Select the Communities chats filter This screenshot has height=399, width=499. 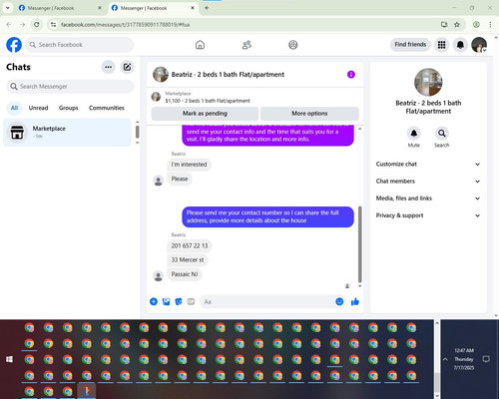[107, 108]
